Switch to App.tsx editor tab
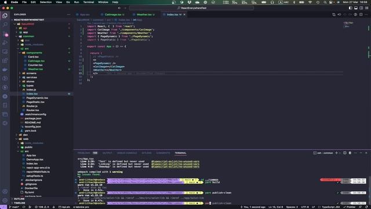The width and height of the screenshot is (371, 209). [x=85, y=15]
